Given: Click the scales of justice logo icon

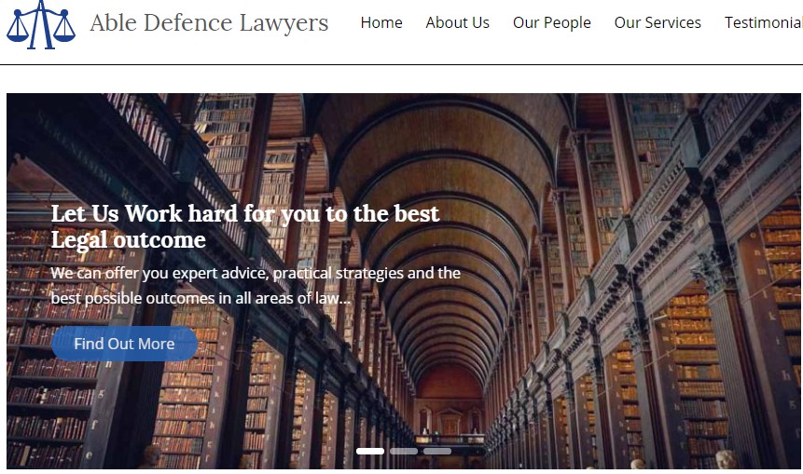Looking at the screenshot, I should (41, 24).
